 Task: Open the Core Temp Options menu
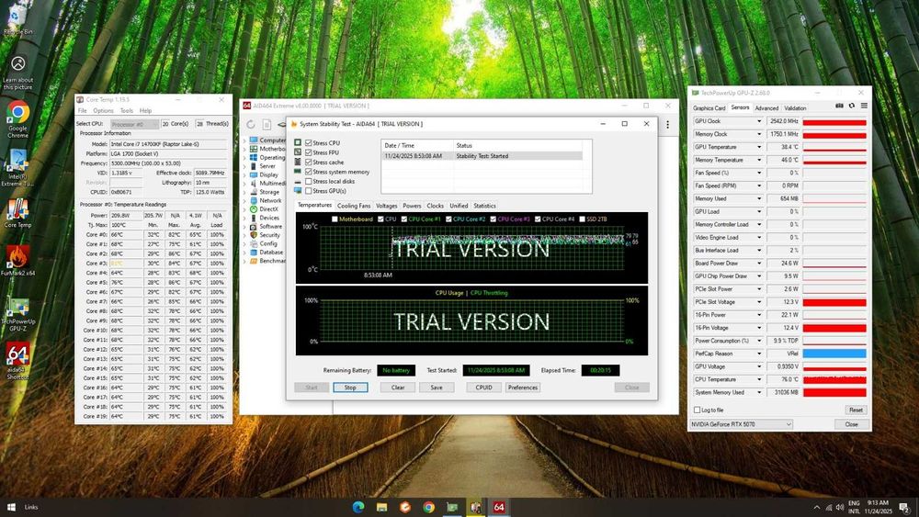(103, 111)
